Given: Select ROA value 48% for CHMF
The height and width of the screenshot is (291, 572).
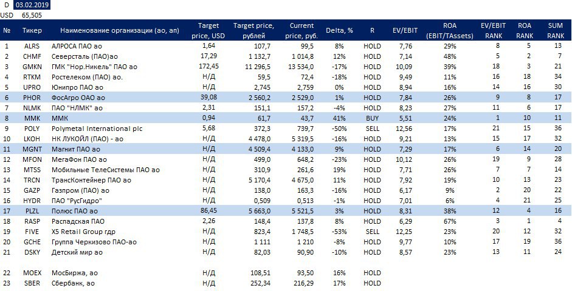Looking at the screenshot, I should [450, 57].
